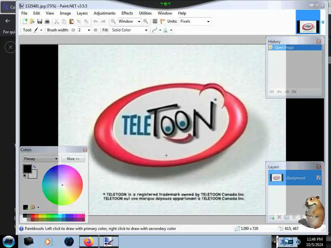Image resolution: width=331 pixels, height=248 pixels.
Task: Toggle the rulers icon
Action: point(163,21)
